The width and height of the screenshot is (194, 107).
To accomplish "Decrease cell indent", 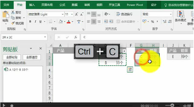I will (106, 22).
